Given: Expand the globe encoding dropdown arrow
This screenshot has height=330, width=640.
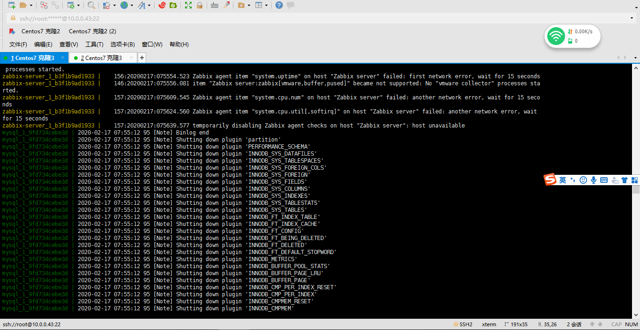Looking at the screenshot, I should [132, 5].
